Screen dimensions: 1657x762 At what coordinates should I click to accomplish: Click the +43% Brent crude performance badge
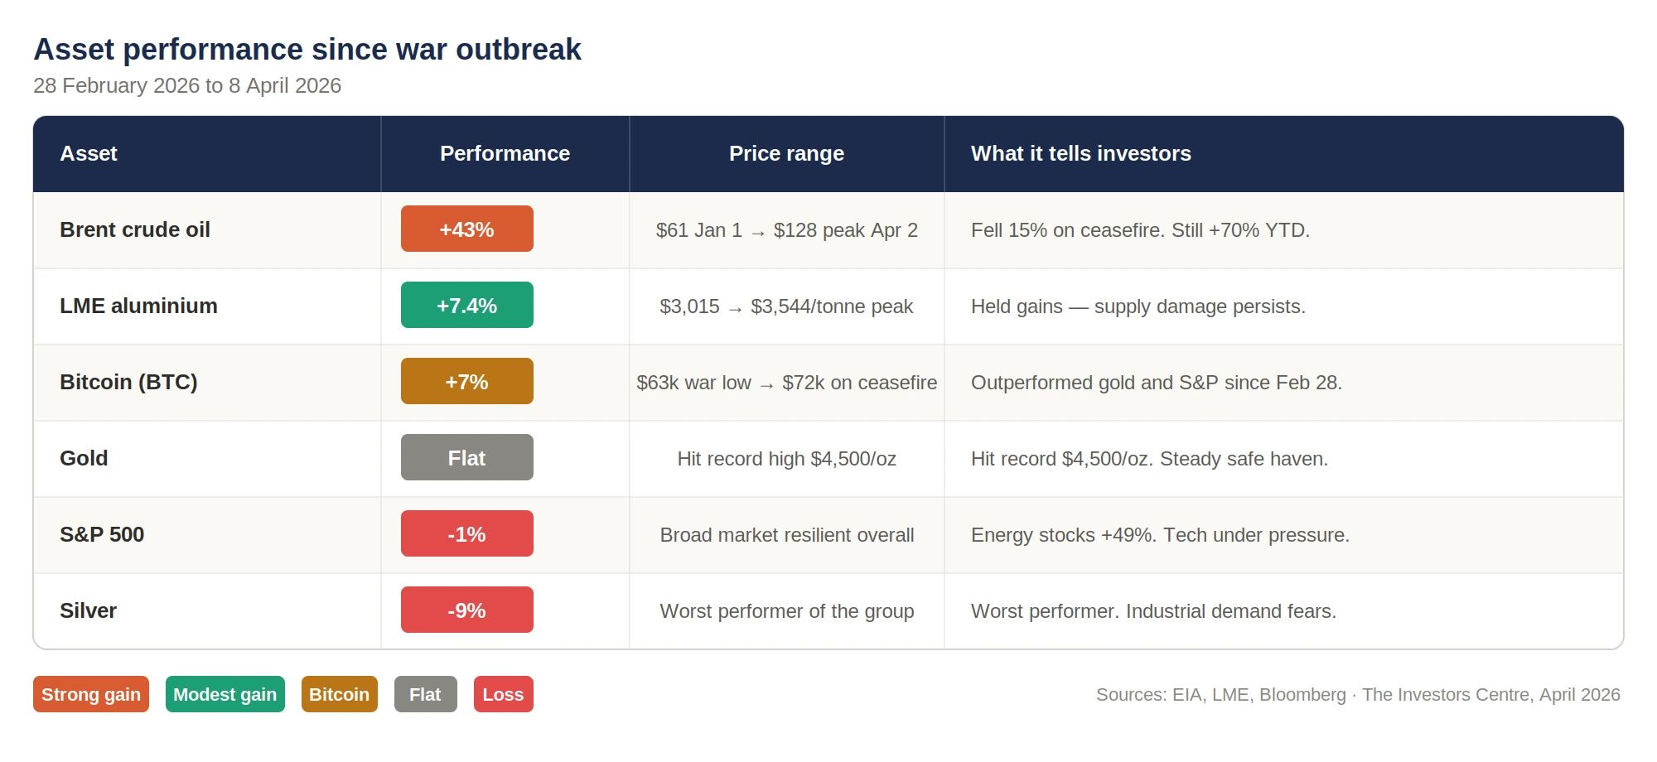pyautogui.click(x=466, y=229)
